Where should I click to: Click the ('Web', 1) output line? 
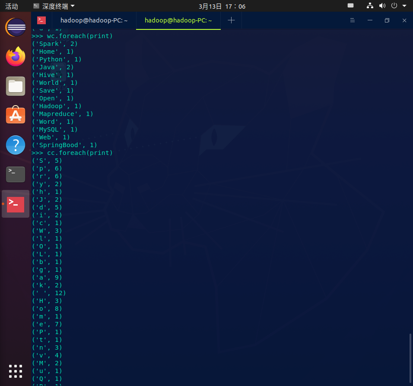pyautogui.click(x=51, y=137)
